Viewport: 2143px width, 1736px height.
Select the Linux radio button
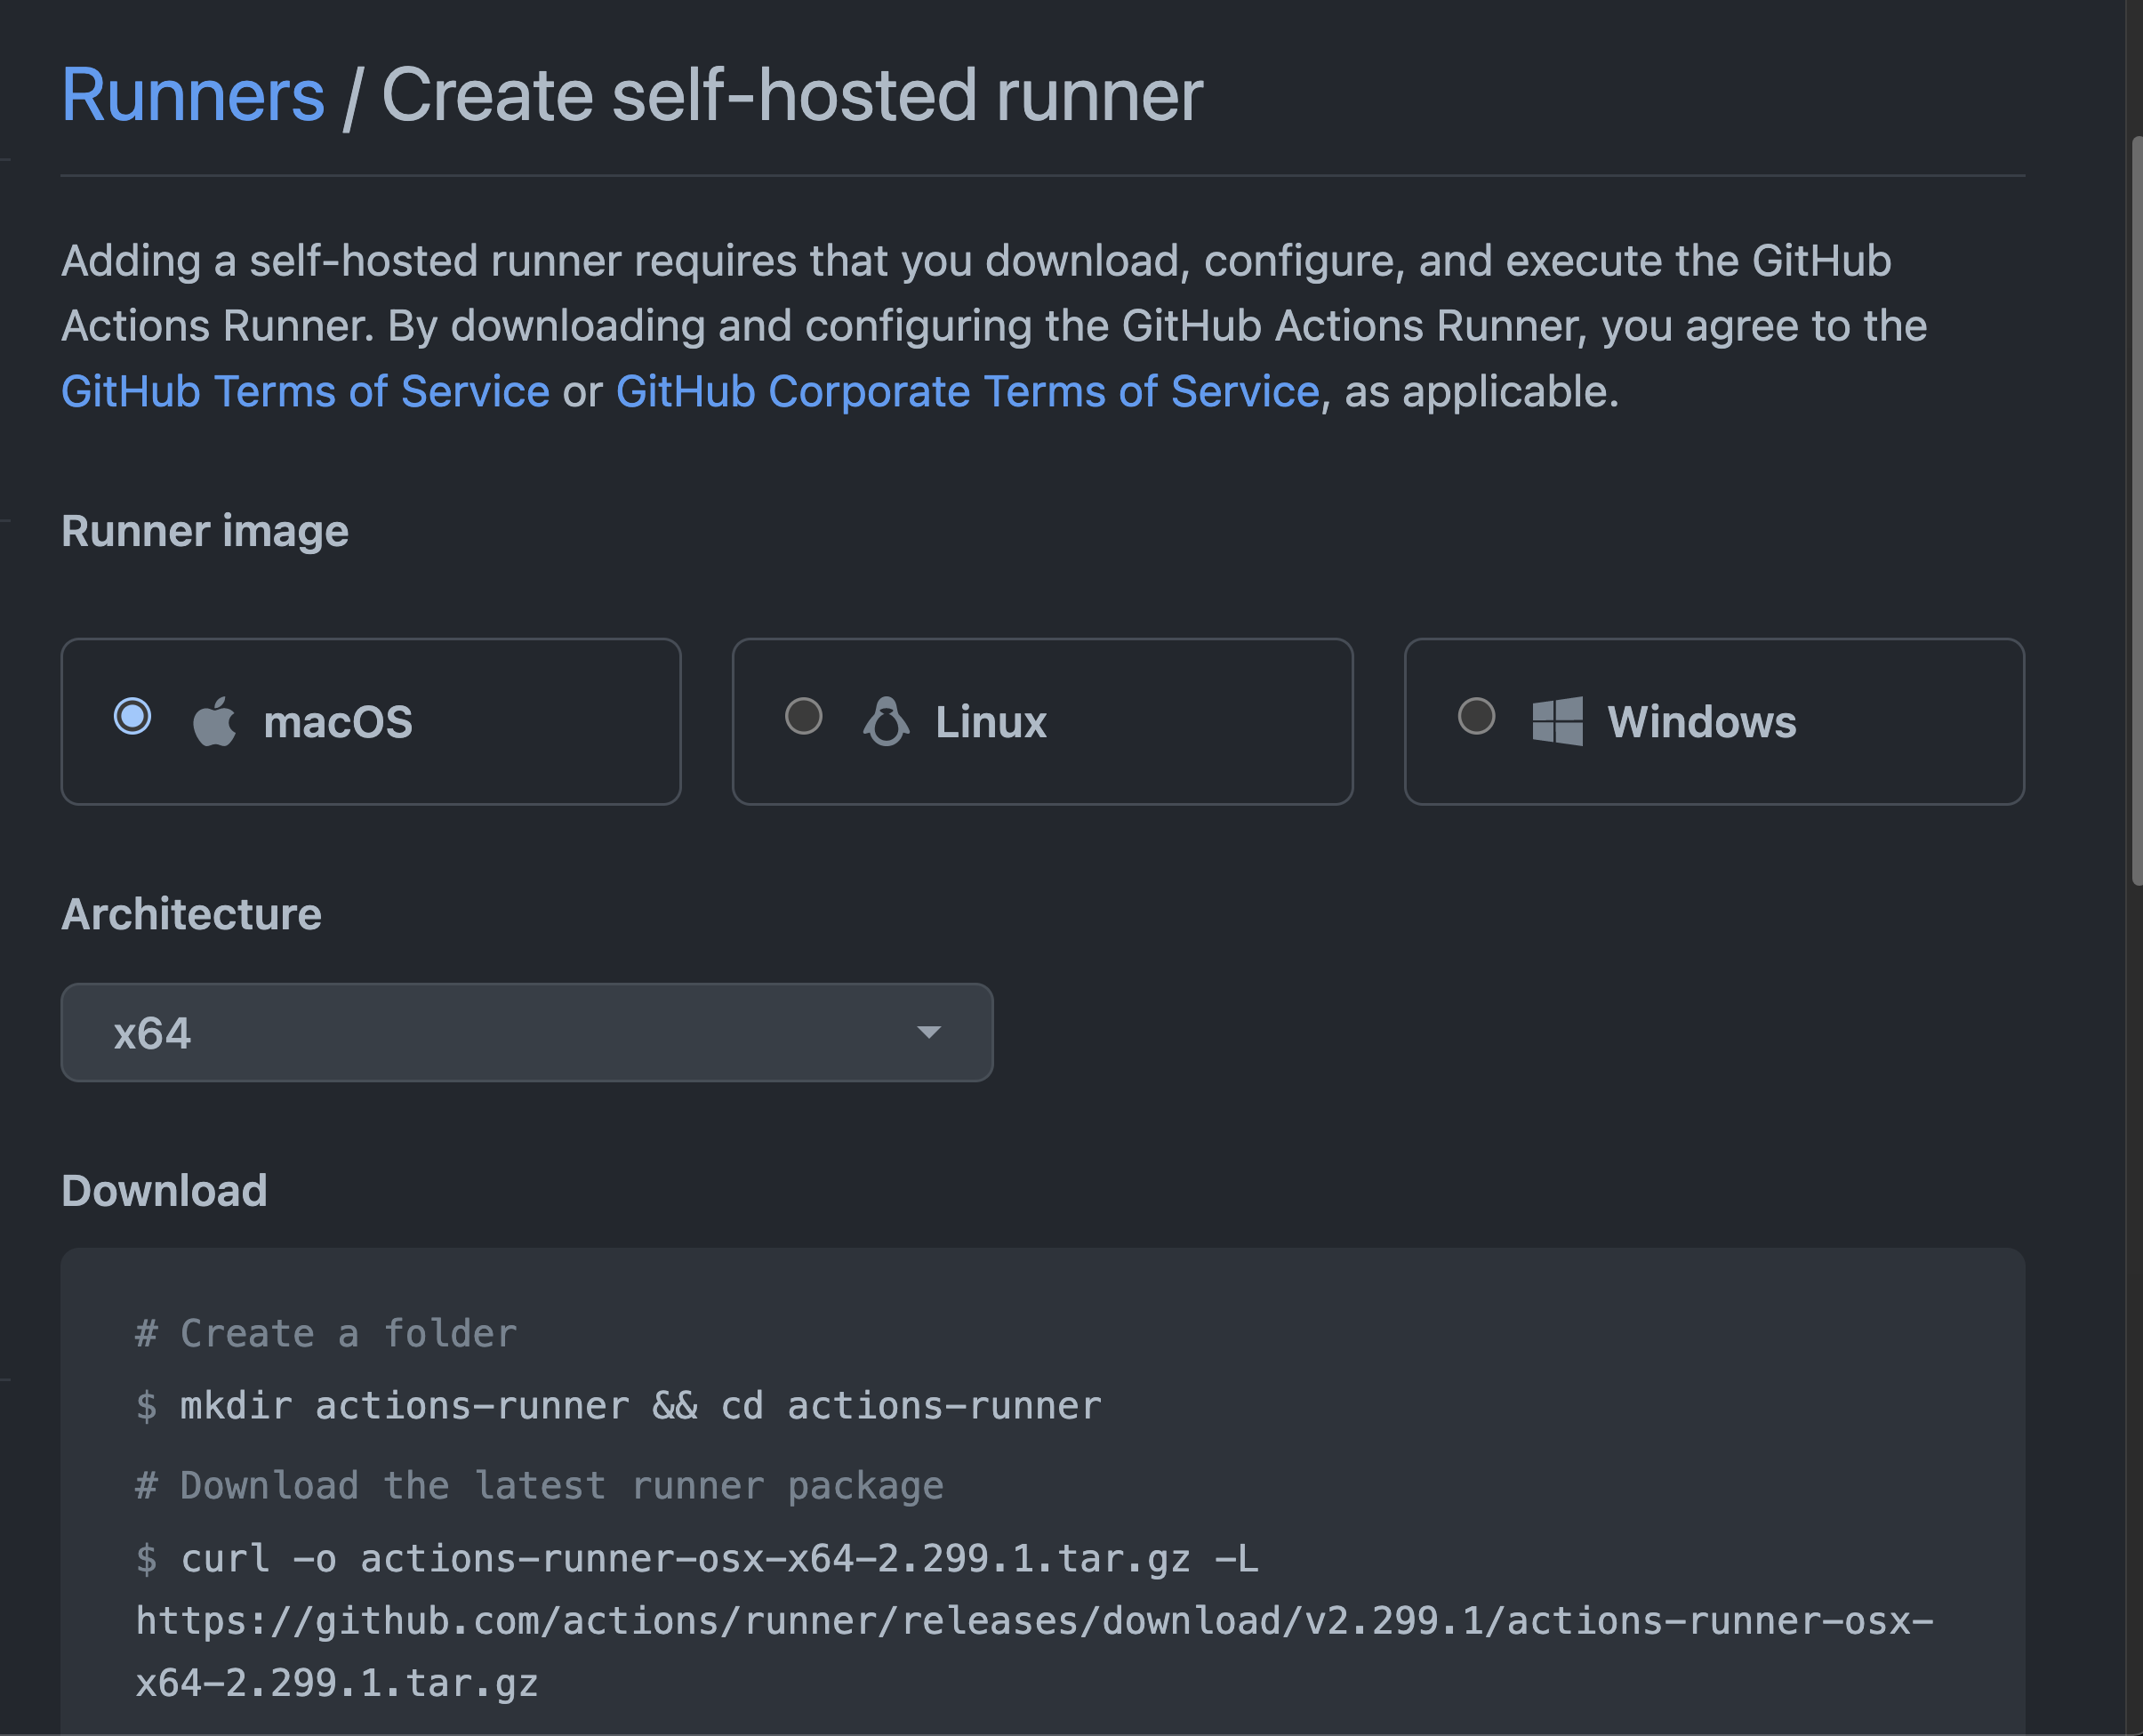(x=803, y=715)
